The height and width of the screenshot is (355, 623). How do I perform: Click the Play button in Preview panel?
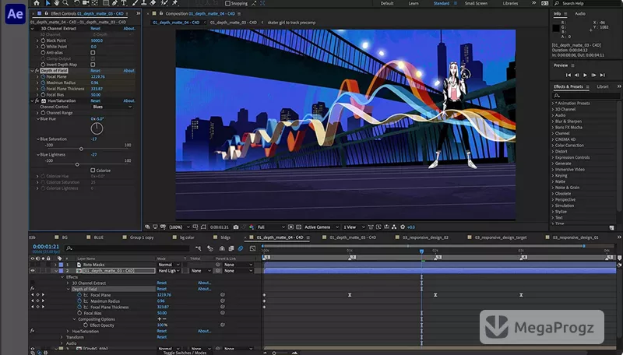585,75
